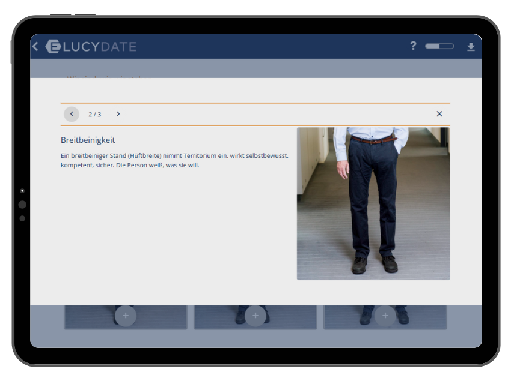
Task: Expand the right card's plus button
Action: coord(385,316)
